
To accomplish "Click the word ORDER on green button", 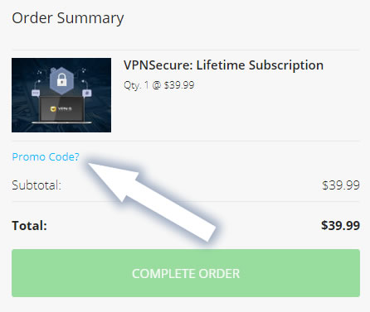I will [x=219, y=274].
